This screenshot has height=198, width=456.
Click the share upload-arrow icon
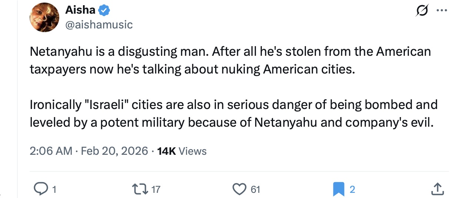point(437,189)
